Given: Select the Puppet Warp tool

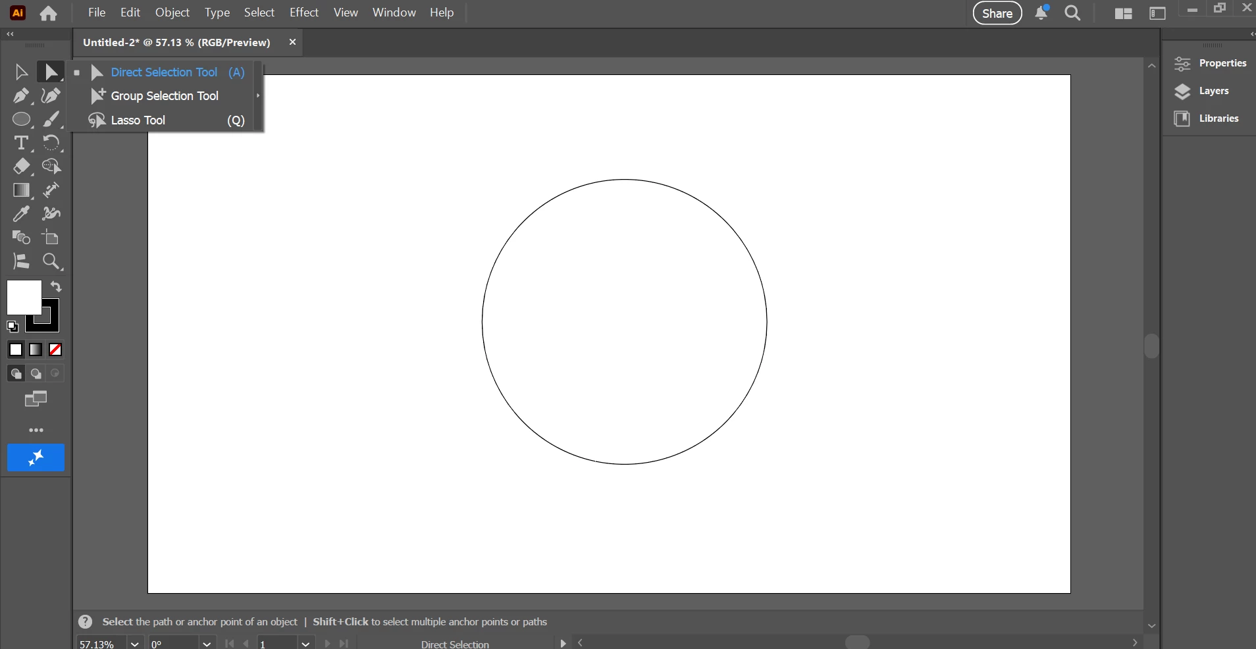Looking at the screenshot, I should pyautogui.click(x=51, y=214).
